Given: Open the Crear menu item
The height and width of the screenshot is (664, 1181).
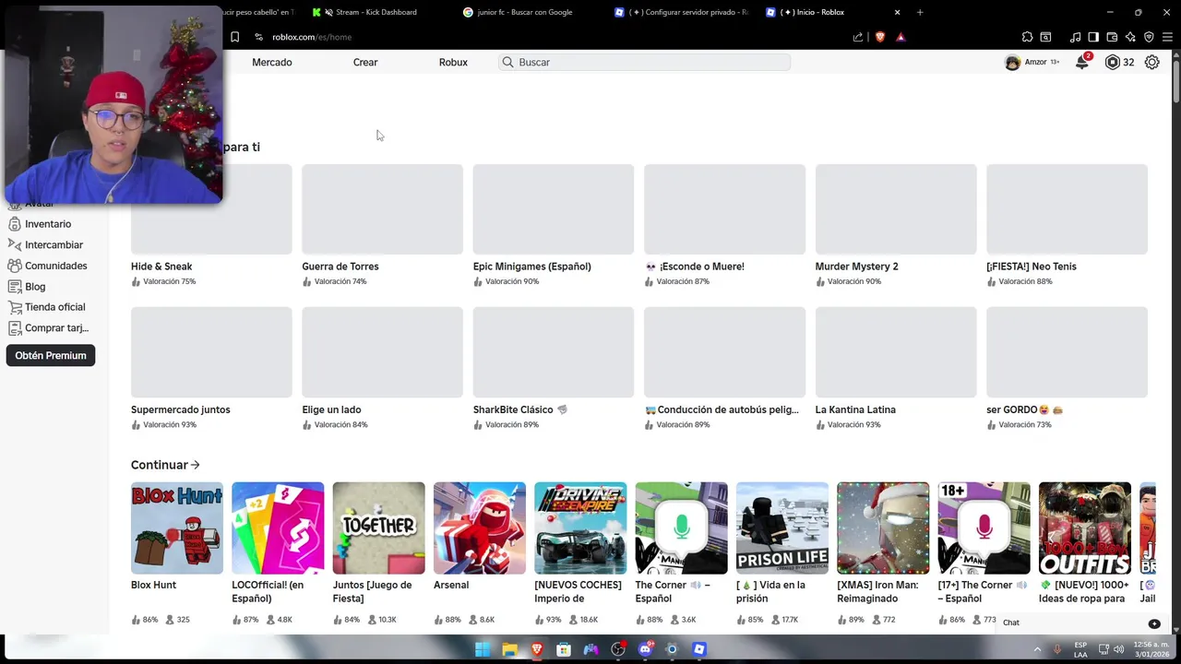Looking at the screenshot, I should click(x=365, y=63).
